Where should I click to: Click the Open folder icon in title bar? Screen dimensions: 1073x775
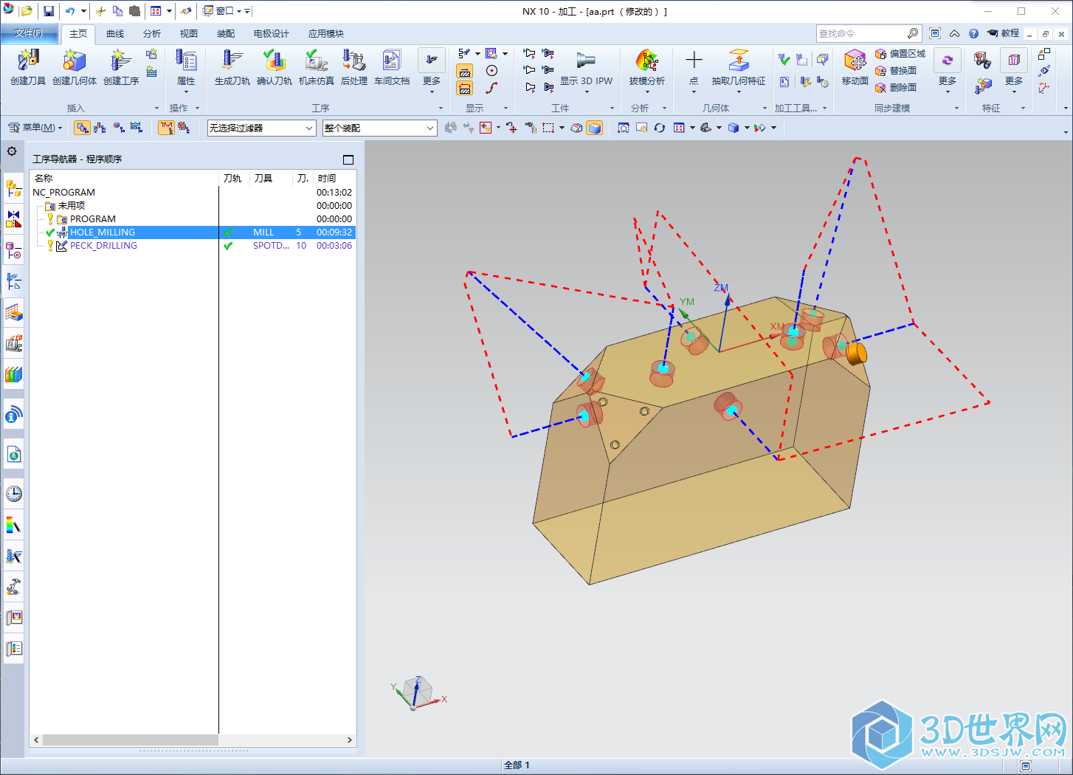[27, 11]
